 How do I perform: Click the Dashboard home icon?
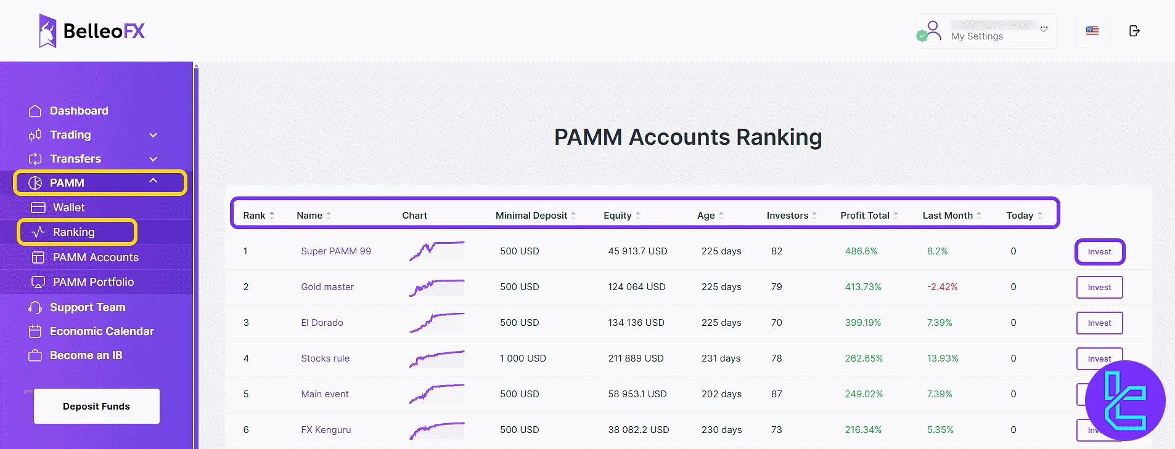(x=35, y=111)
